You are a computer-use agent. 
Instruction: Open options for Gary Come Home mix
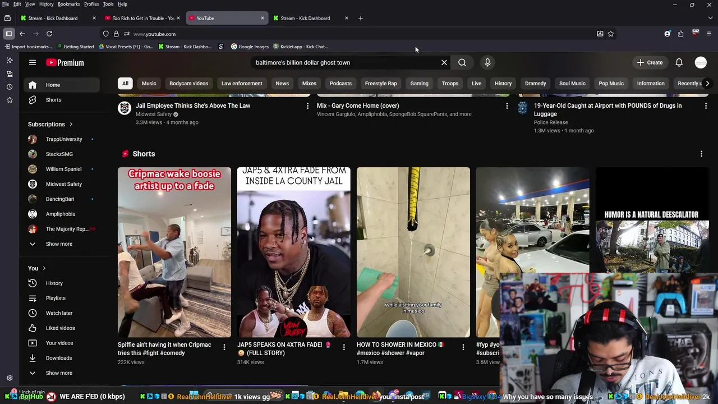click(x=507, y=106)
